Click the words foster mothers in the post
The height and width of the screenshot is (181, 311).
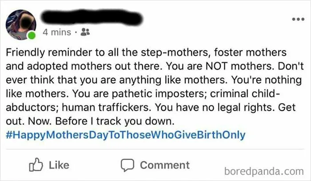tap(250, 52)
